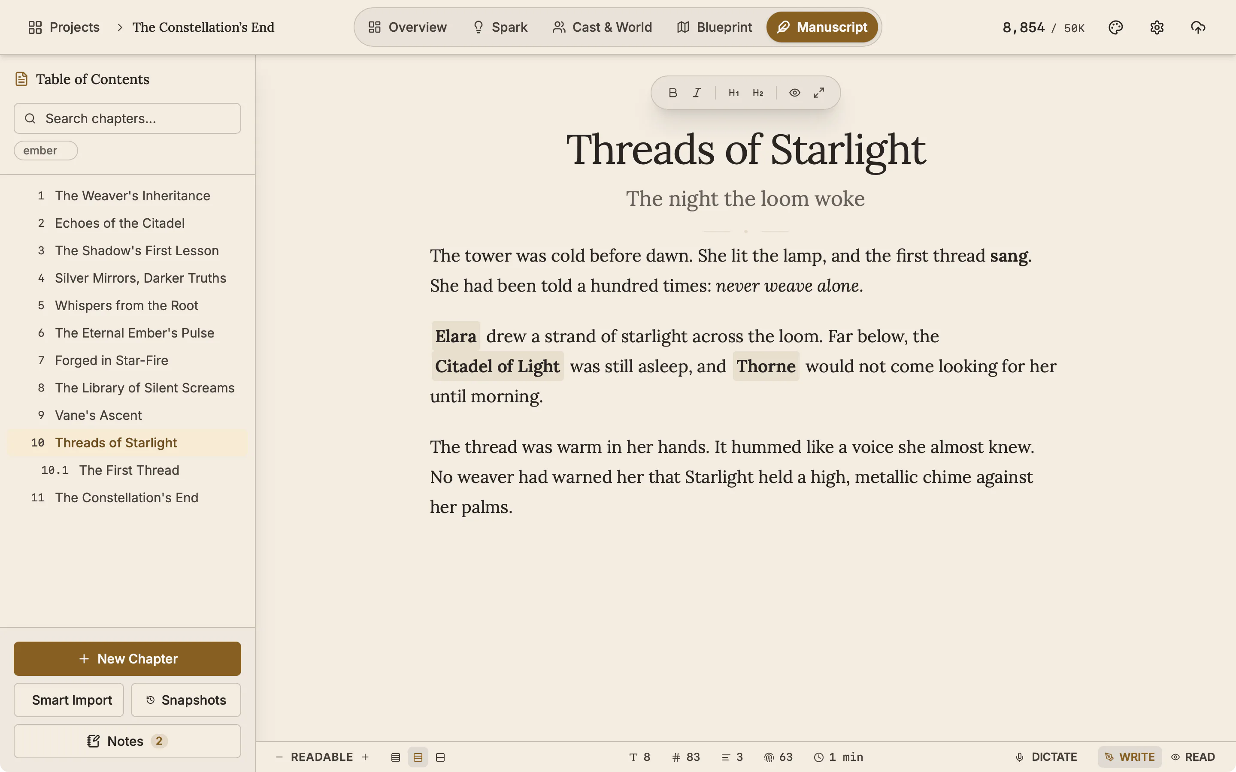
Task: Increase text size with plus next to READABLE
Action: (365, 757)
